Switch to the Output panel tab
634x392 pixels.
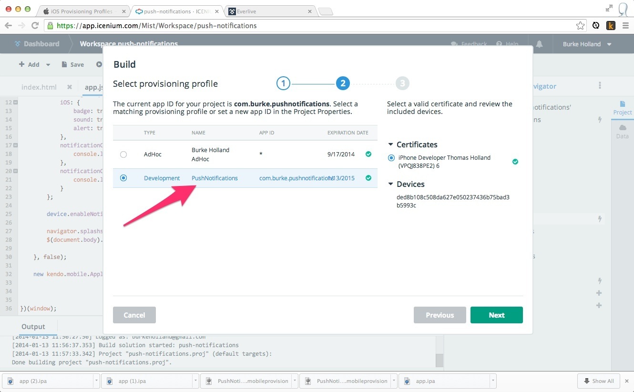(33, 327)
